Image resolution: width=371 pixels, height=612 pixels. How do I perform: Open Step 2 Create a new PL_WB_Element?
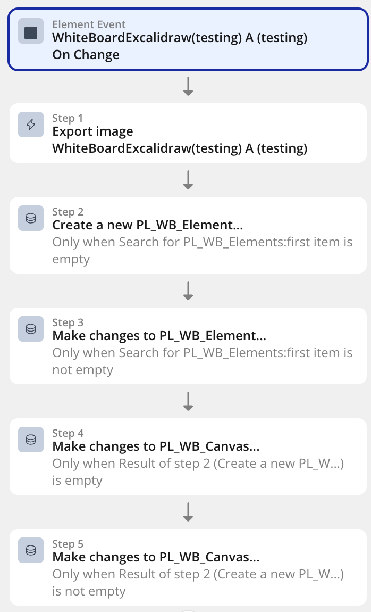(188, 235)
